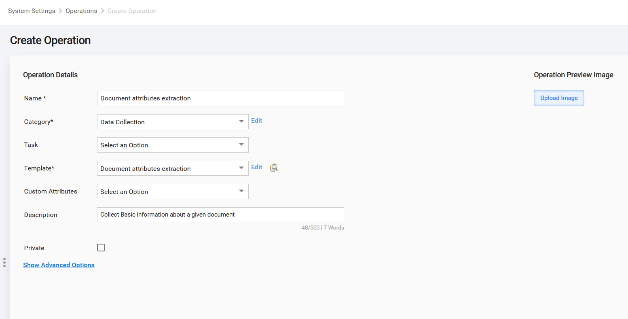Click the Name * field label

(x=35, y=98)
